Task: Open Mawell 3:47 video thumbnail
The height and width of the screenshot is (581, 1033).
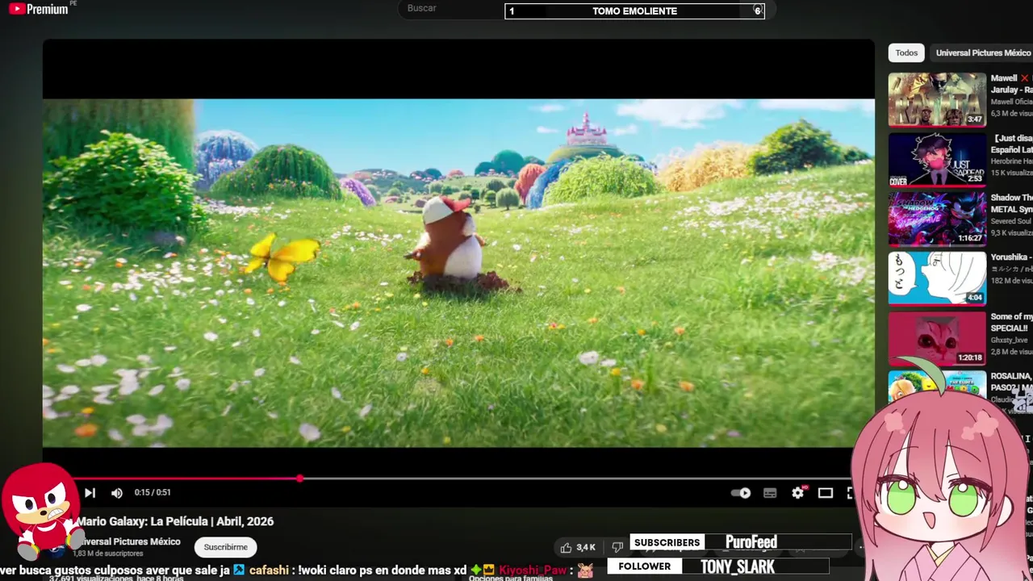Action: (x=937, y=99)
